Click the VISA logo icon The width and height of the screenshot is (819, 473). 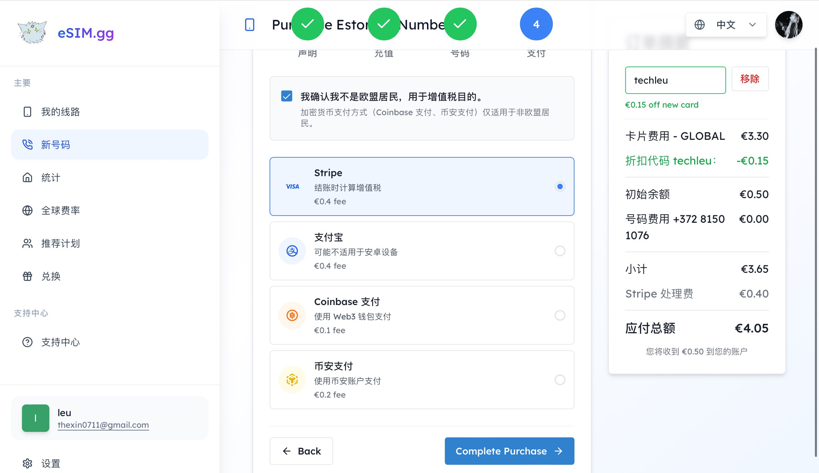point(292,186)
